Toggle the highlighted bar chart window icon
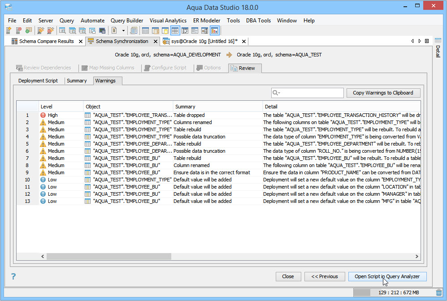The width and height of the screenshot is (447, 301). [x=214, y=30]
